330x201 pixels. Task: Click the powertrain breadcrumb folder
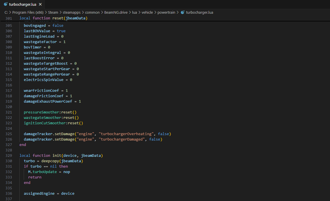point(166,12)
